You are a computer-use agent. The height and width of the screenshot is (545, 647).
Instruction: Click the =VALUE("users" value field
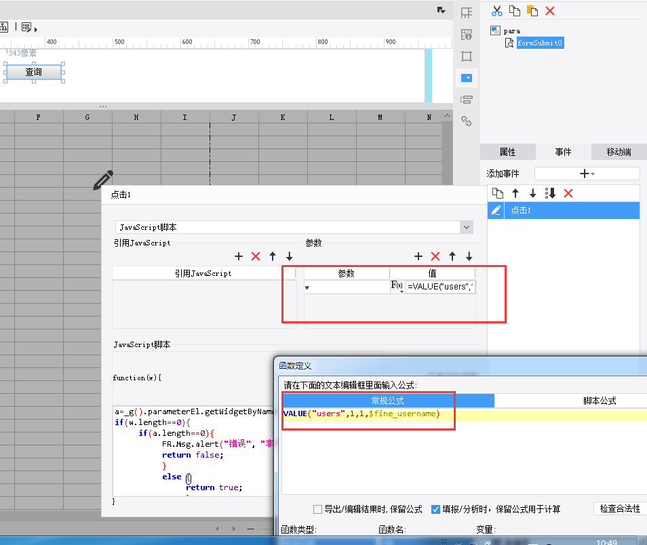click(x=440, y=287)
